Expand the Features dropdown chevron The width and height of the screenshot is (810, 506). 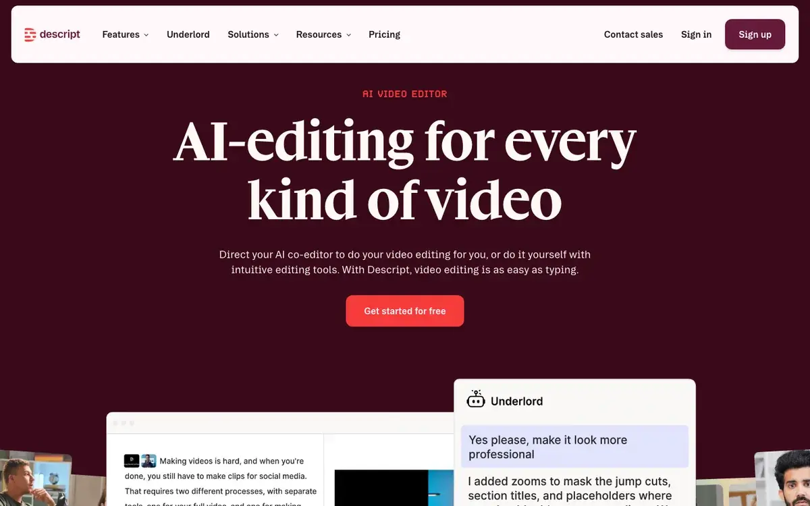coord(146,35)
